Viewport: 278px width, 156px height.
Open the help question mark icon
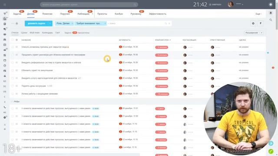point(271,5)
